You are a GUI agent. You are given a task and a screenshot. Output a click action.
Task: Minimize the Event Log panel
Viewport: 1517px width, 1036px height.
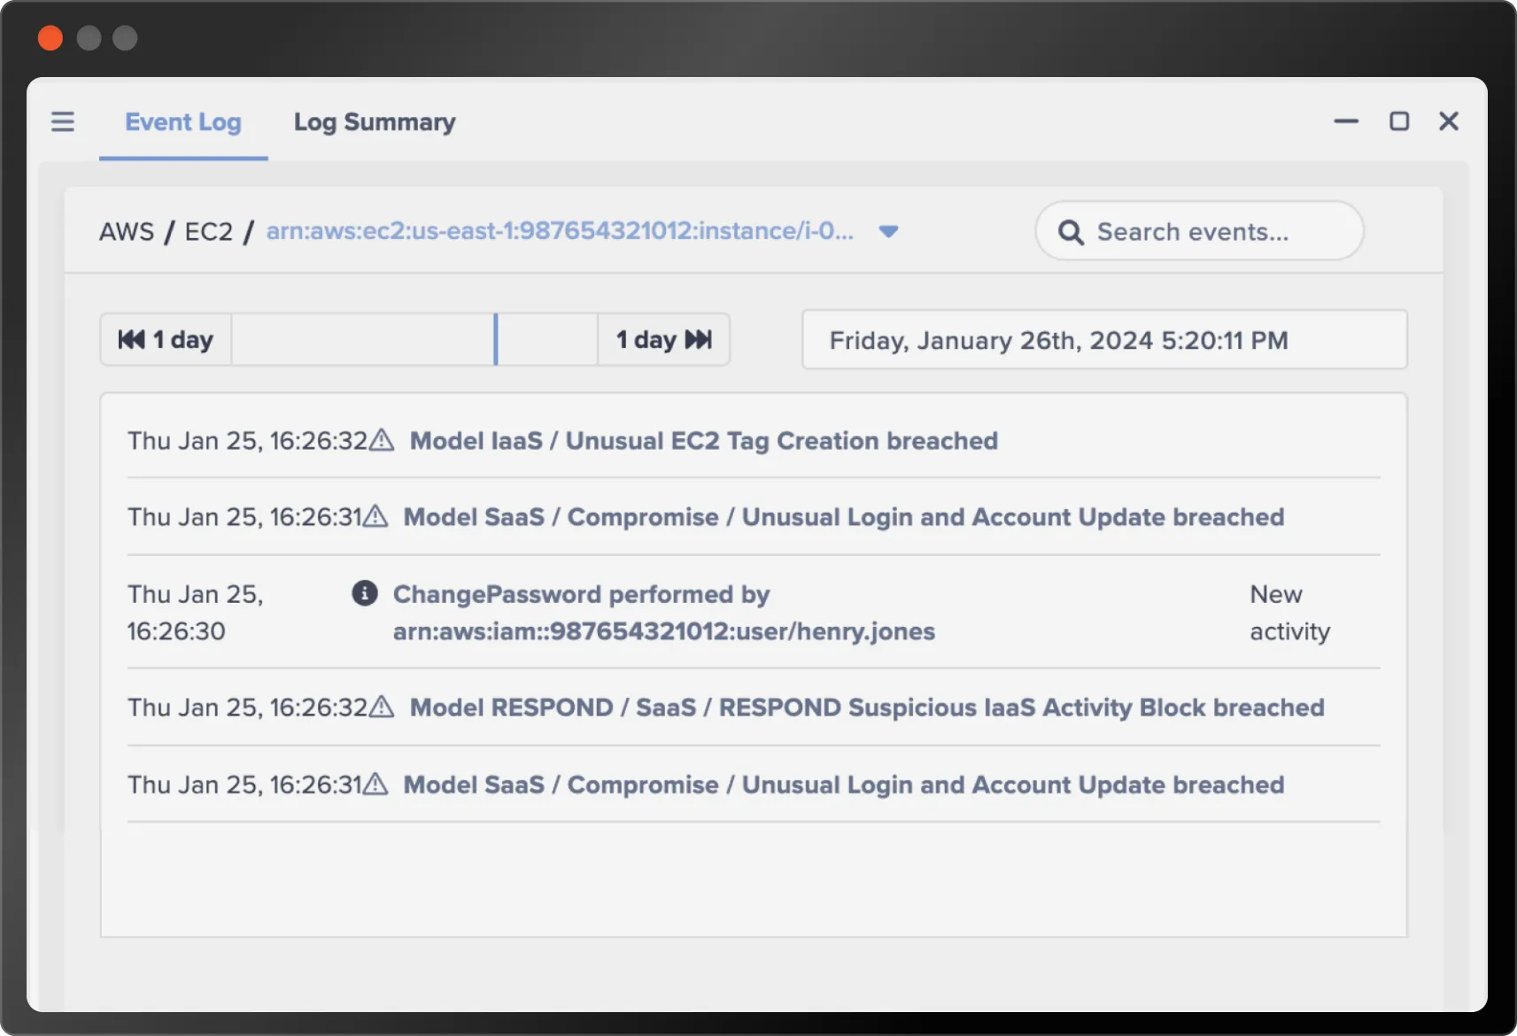pyautogui.click(x=1346, y=121)
